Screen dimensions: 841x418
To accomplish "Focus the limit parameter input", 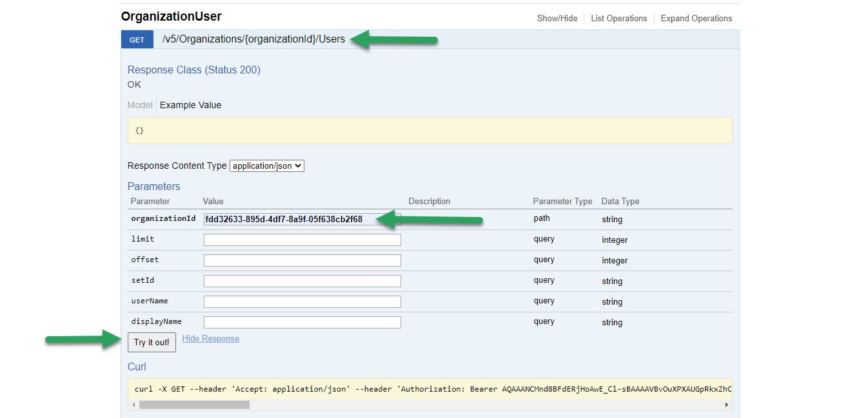I will click(302, 240).
